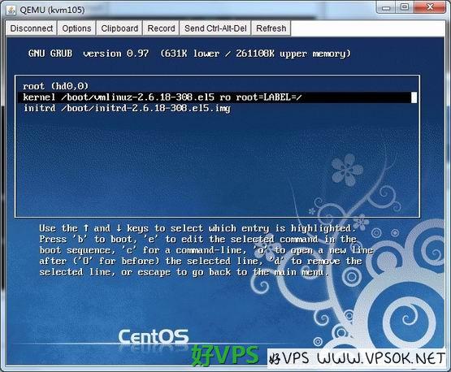Minimize the QEMU window
451x372 pixels.
(386, 7)
